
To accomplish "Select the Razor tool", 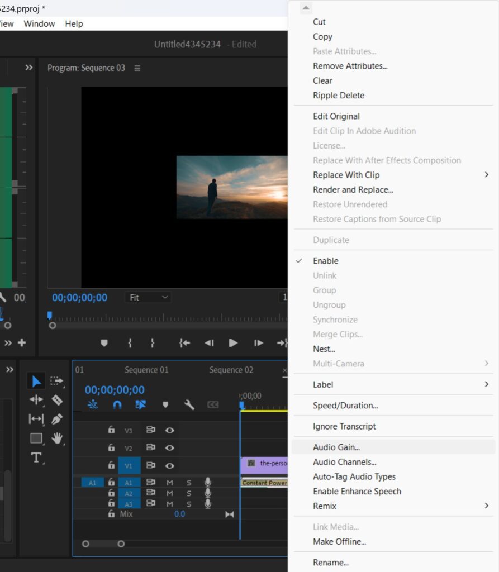I will (x=57, y=400).
